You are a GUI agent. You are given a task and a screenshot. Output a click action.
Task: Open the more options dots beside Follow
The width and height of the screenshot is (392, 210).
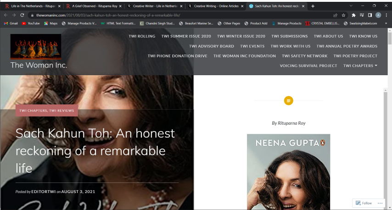click(x=380, y=203)
